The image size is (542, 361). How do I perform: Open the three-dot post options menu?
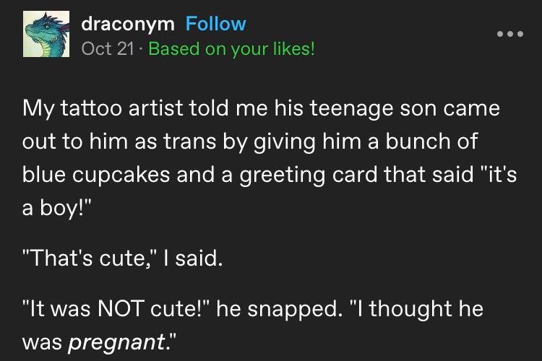coord(510,34)
